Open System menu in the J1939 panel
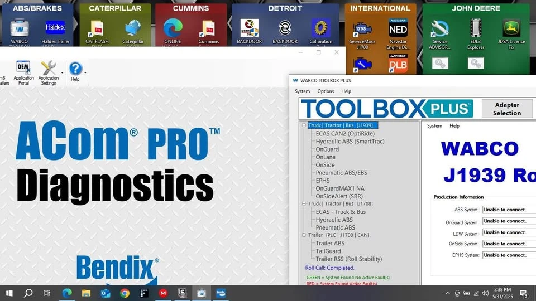Screen dimensions: 536x301 (x=434, y=125)
